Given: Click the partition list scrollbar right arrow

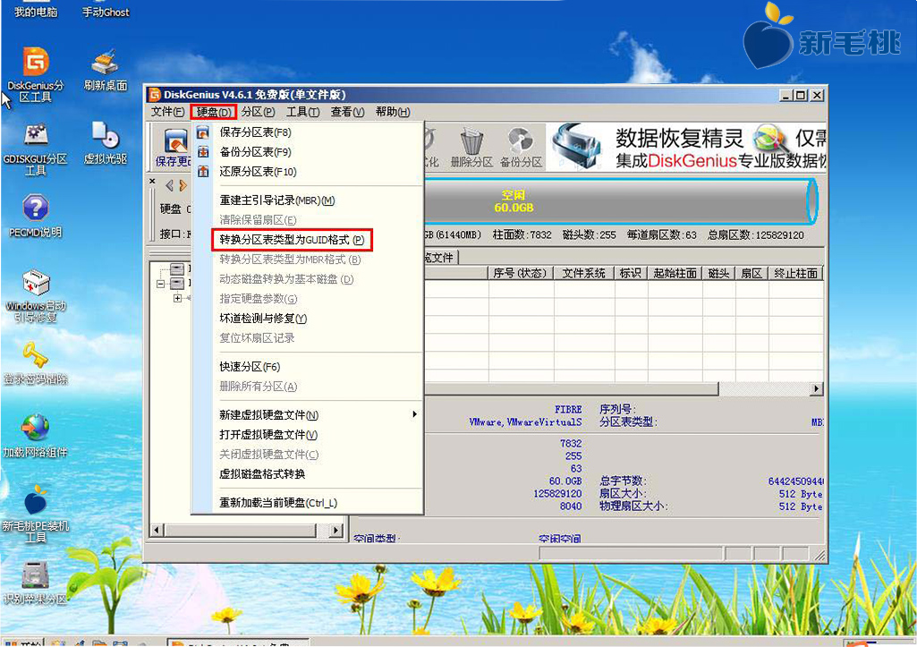Looking at the screenshot, I should tap(817, 389).
